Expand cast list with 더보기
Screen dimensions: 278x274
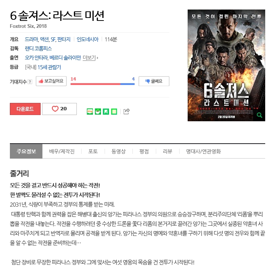pyautogui.click(x=90, y=58)
